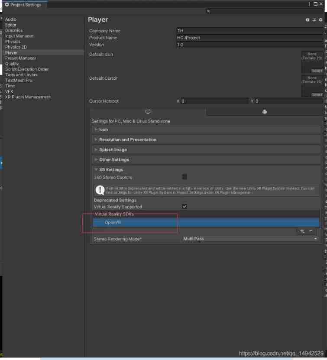Click the Product Name field
This screenshot has height=360, width=327.
[249, 38]
